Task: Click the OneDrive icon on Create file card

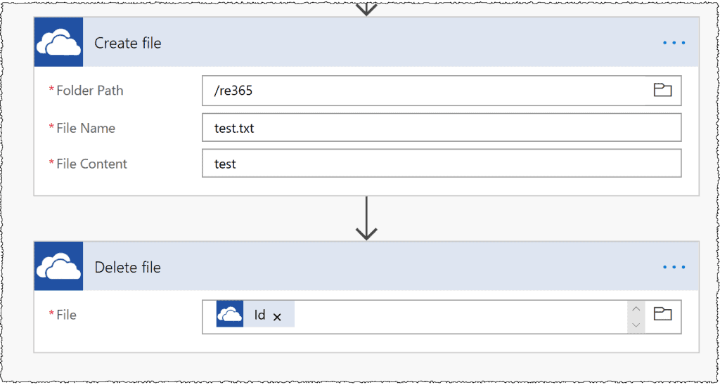Action: tap(59, 42)
